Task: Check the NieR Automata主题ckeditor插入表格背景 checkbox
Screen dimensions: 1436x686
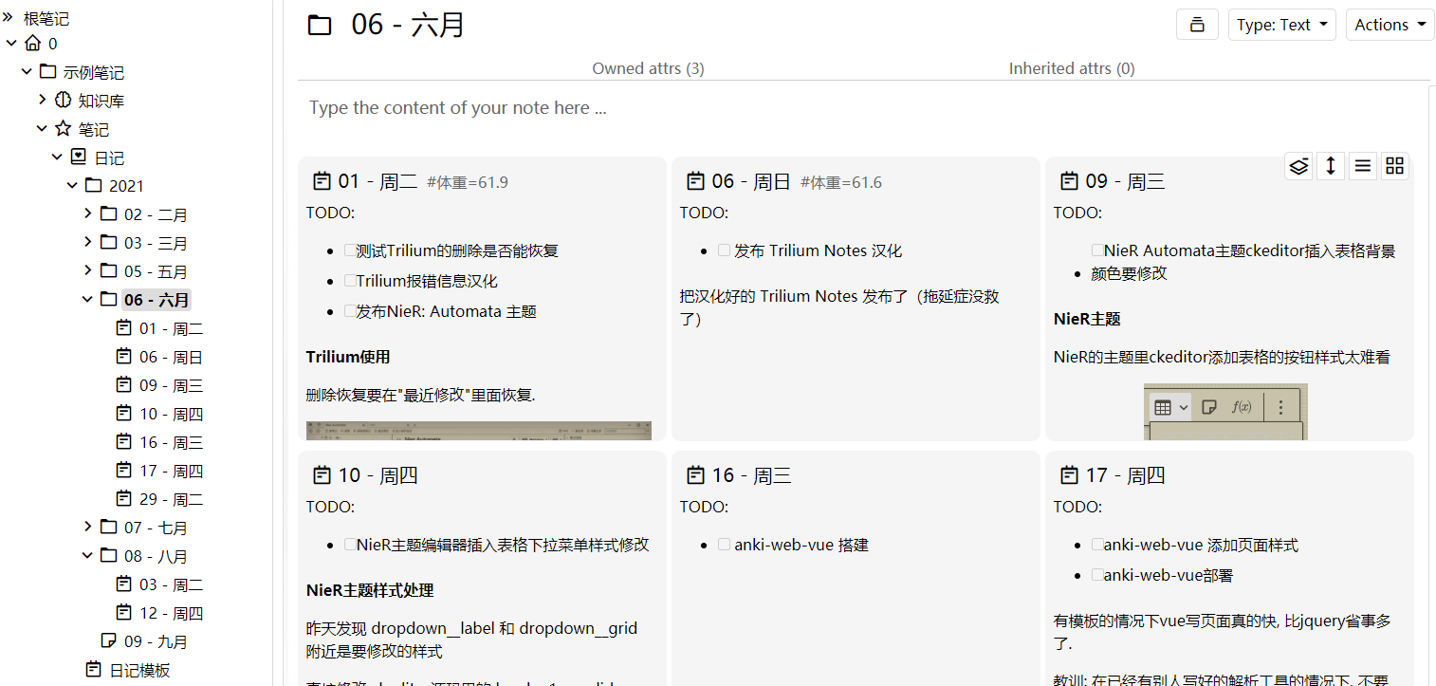Action: 1097,251
